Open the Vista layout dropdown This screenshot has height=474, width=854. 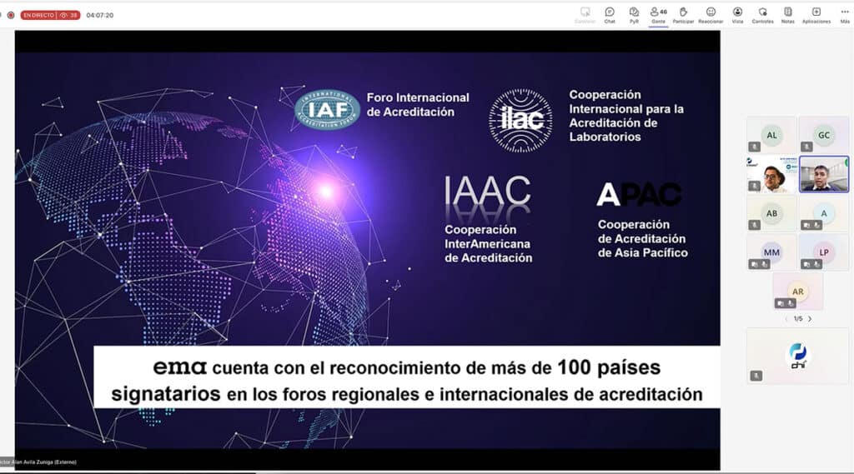click(x=737, y=14)
